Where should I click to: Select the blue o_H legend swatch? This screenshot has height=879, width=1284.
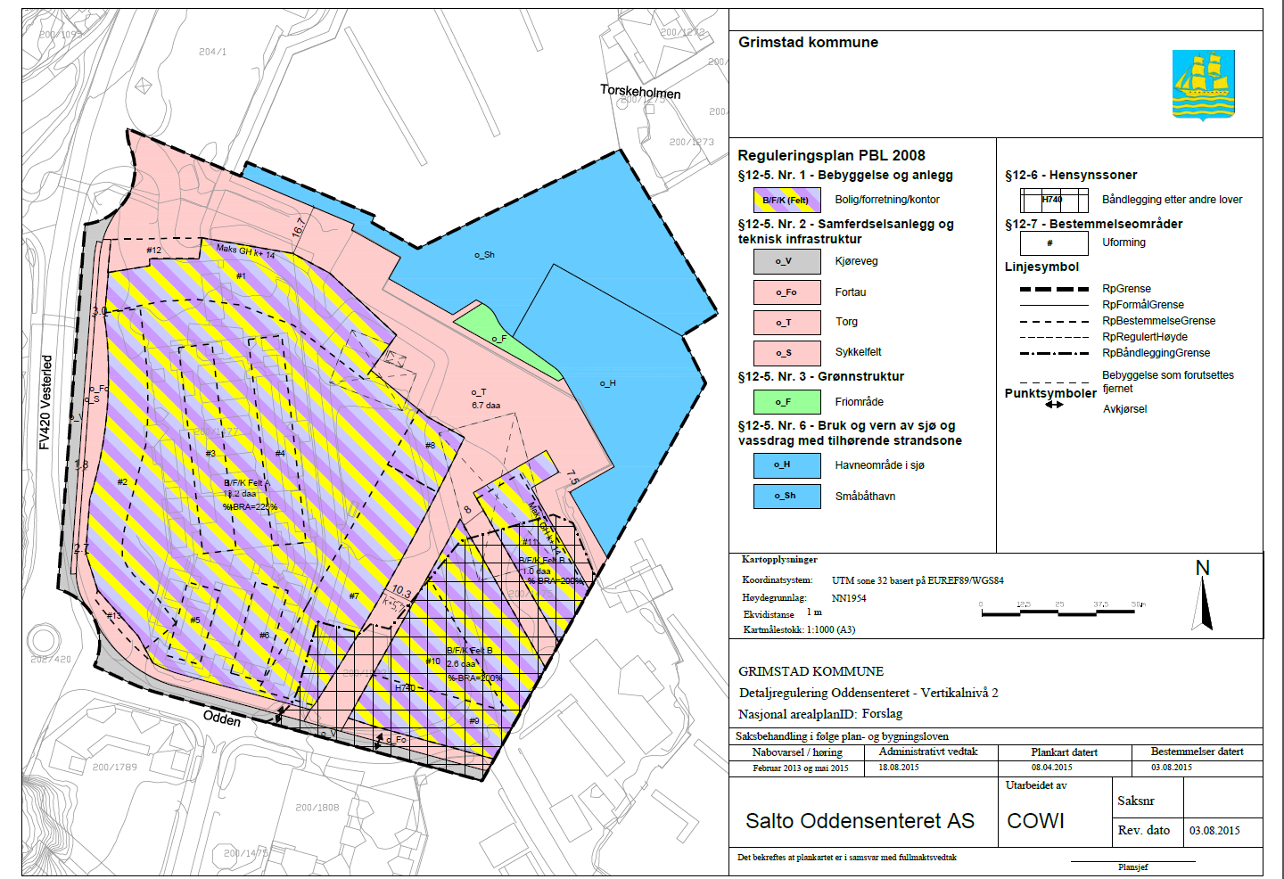pyautogui.click(x=786, y=465)
